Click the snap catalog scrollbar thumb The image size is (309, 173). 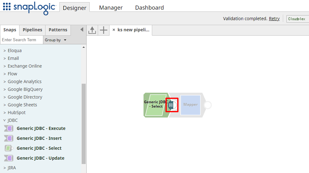pos(84,124)
